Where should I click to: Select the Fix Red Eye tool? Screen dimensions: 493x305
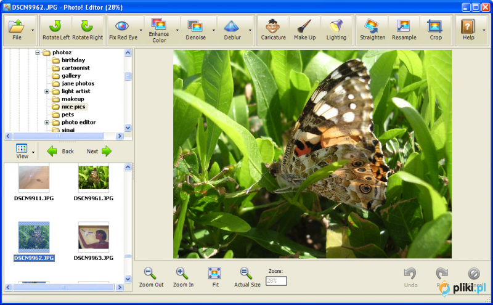pyautogui.click(x=123, y=30)
